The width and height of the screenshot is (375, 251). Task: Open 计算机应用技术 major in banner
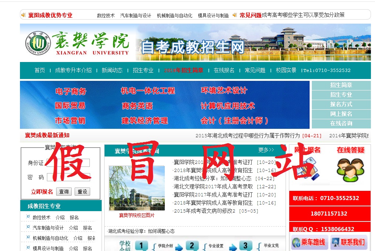point(228,106)
